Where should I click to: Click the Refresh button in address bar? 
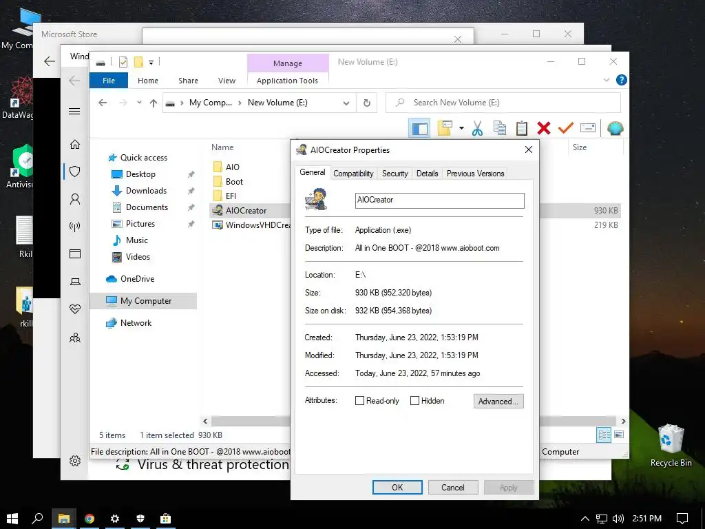coord(367,103)
